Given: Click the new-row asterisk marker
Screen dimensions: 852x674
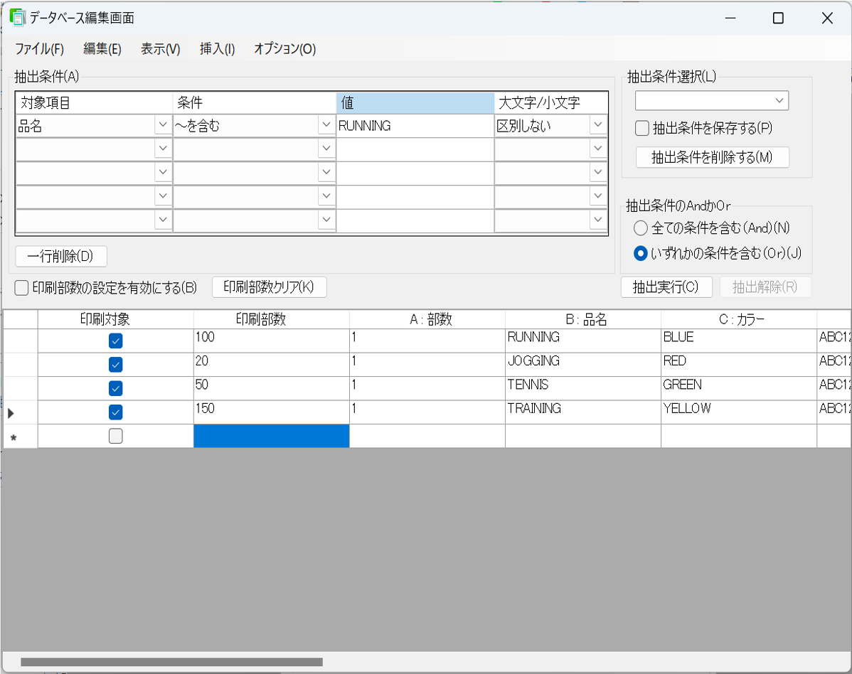Looking at the screenshot, I should pyautogui.click(x=13, y=437).
